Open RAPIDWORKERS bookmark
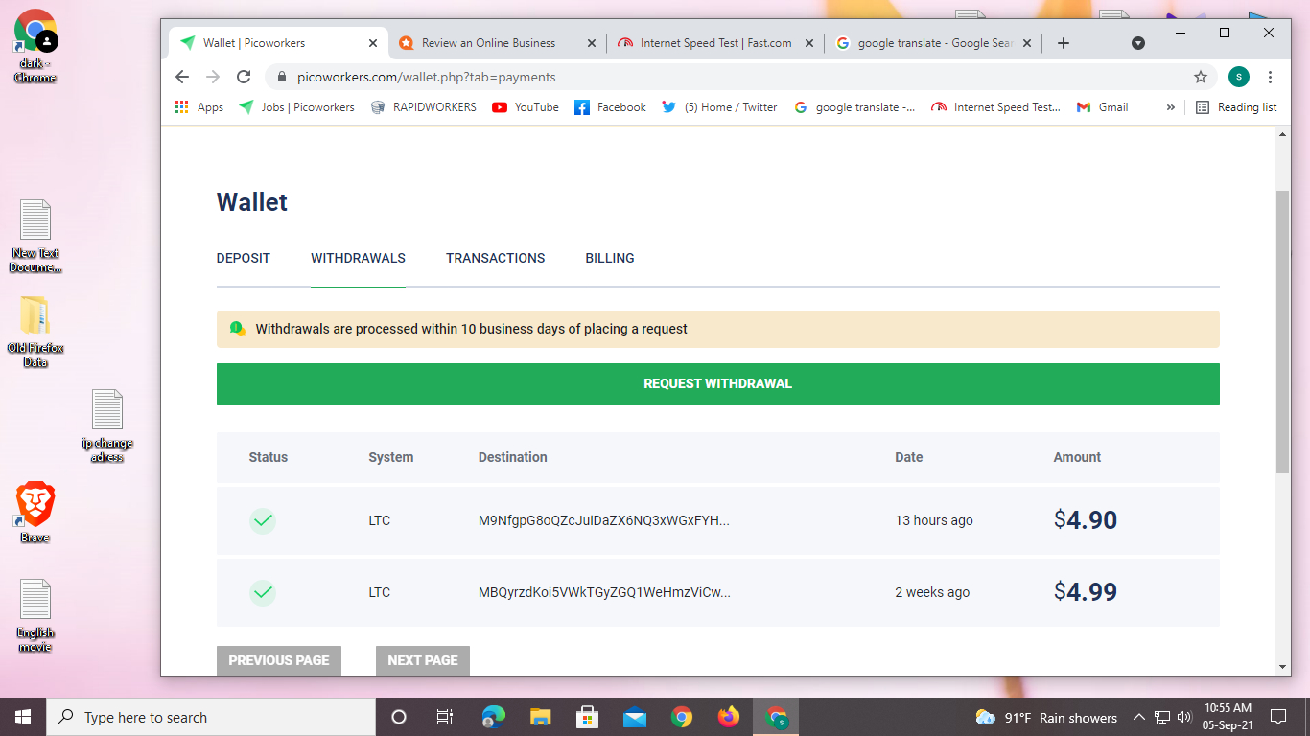Image resolution: width=1310 pixels, height=736 pixels. [423, 107]
